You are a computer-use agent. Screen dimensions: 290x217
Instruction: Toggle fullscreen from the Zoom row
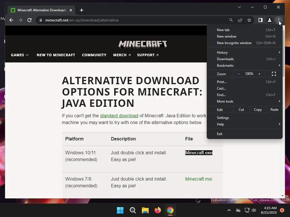(274, 74)
